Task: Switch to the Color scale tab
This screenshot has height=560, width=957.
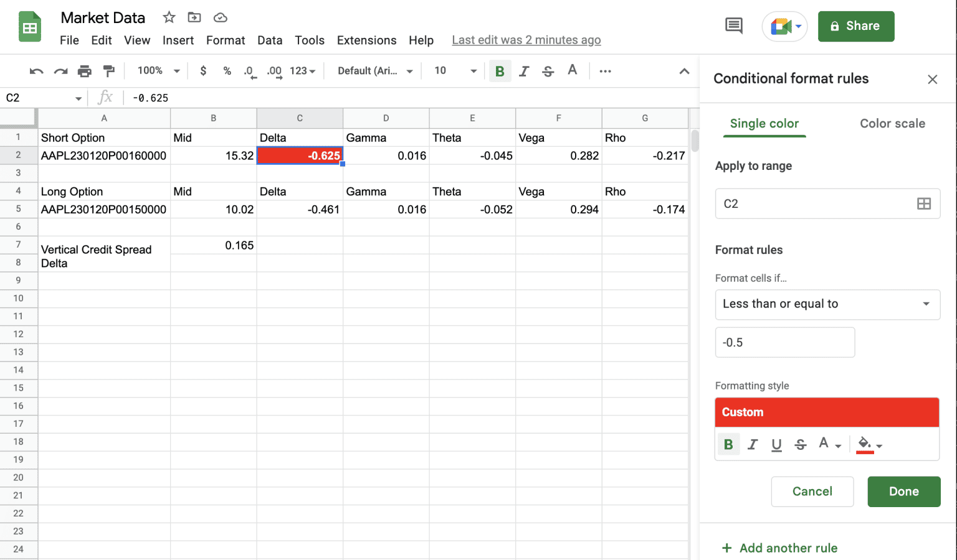Action: click(x=892, y=124)
